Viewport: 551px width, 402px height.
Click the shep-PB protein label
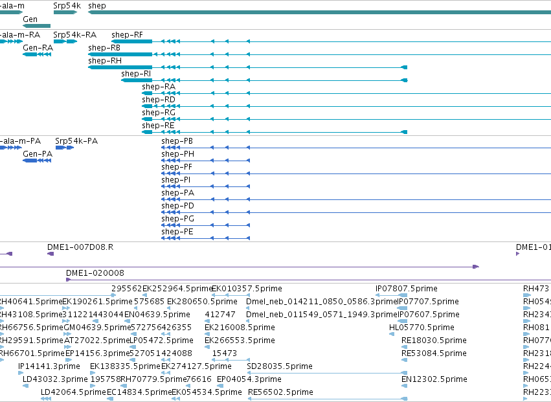(177, 141)
